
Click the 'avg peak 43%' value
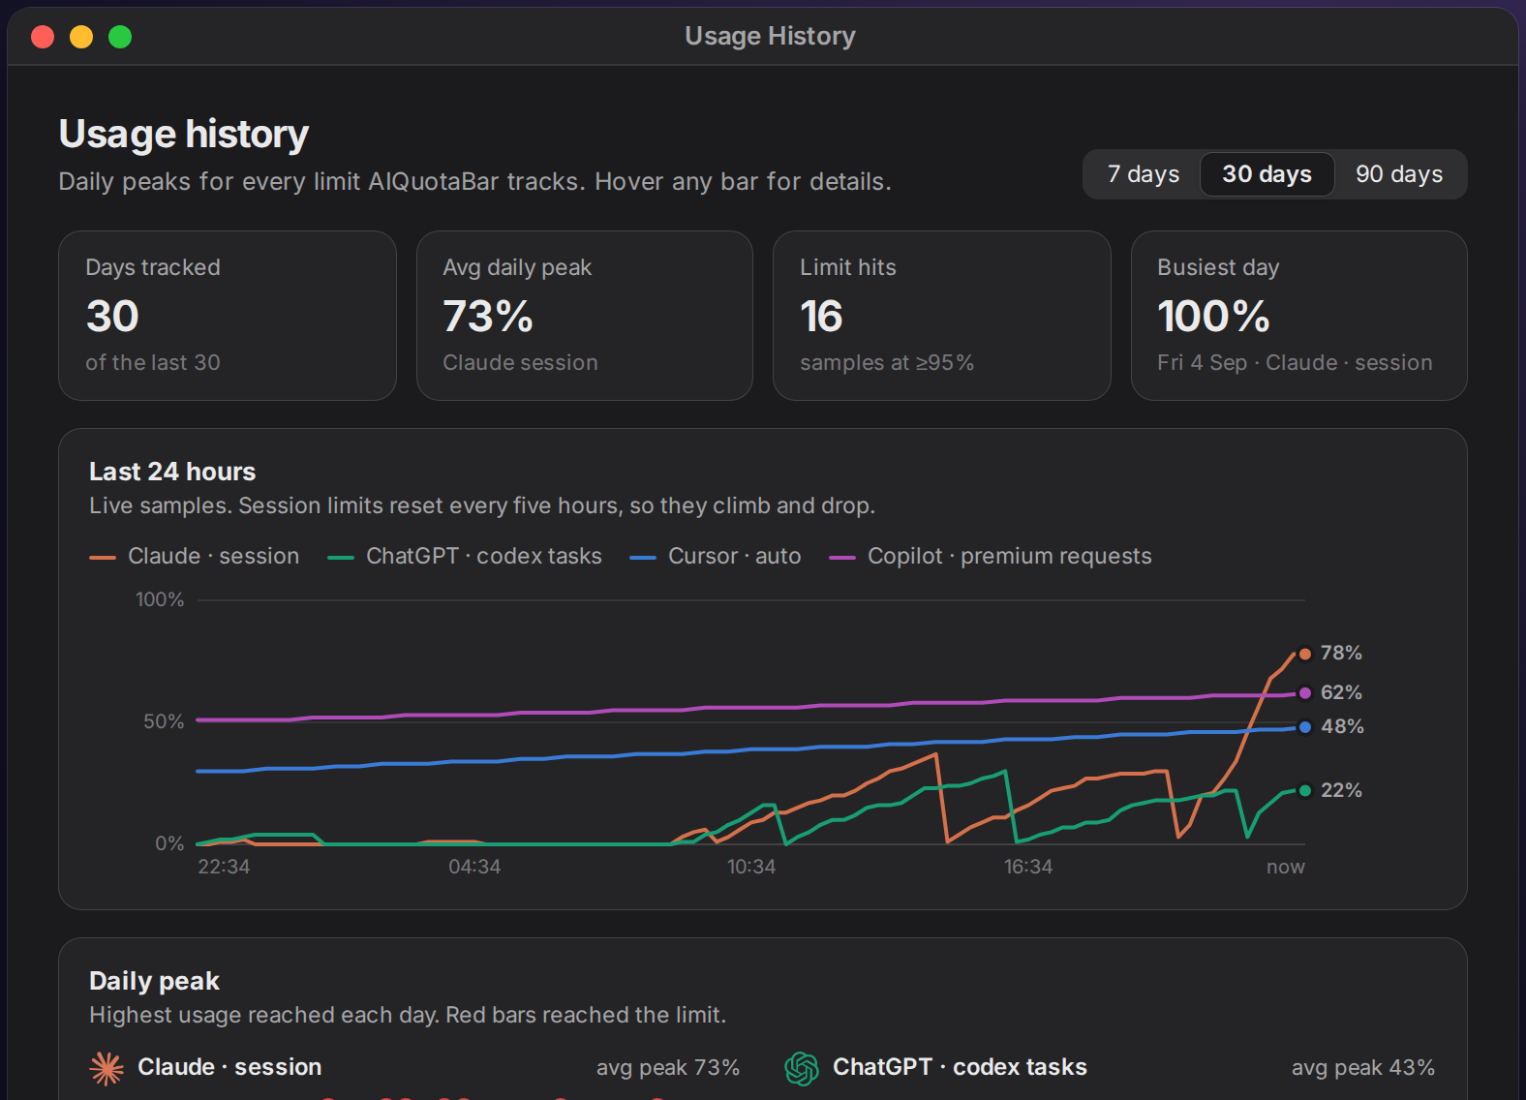pos(1363,1067)
